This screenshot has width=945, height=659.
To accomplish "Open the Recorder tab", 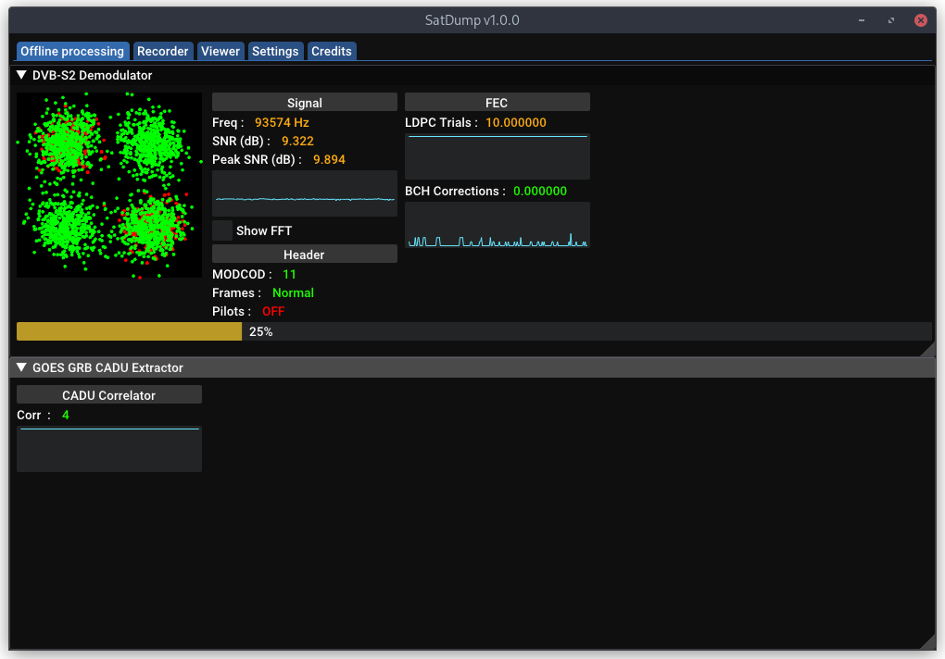I will 163,51.
